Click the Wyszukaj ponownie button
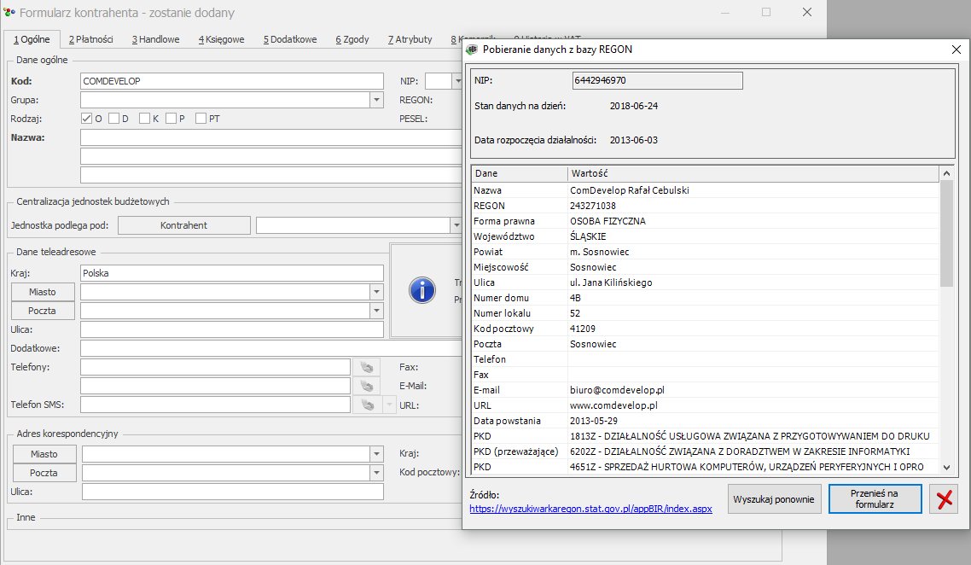The height and width of the screenshot is (565, 971). [x=774, y=499]
